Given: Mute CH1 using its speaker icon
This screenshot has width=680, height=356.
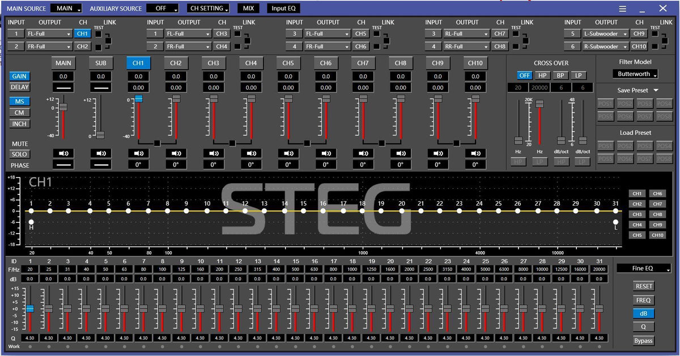Looking at the screenshot, I should (x=138, y=153).
